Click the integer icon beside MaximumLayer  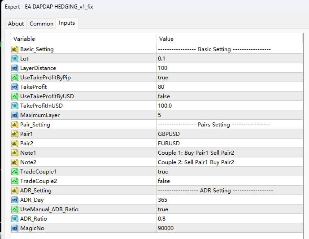pos(15,115)
